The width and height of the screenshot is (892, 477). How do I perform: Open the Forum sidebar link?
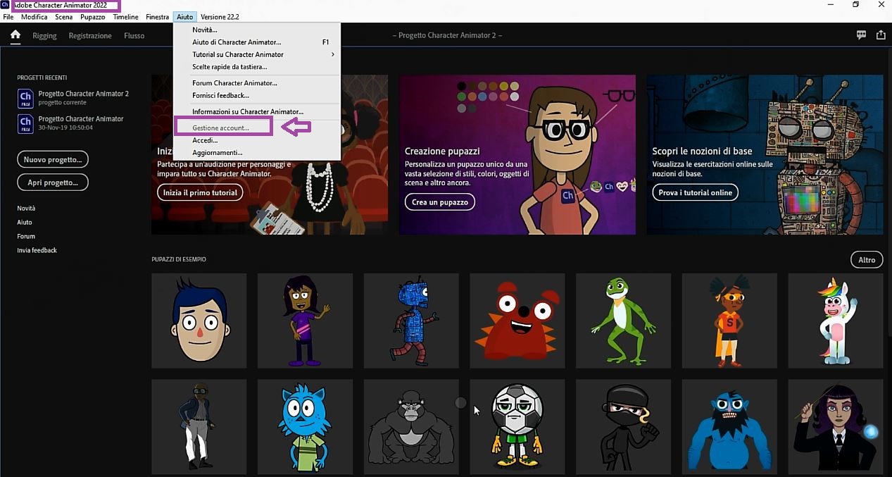[x=26, y=237]
